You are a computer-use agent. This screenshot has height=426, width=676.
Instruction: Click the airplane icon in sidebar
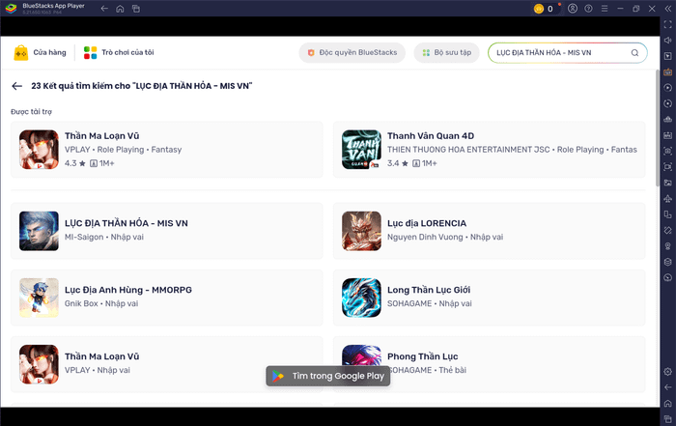[668, 199]
